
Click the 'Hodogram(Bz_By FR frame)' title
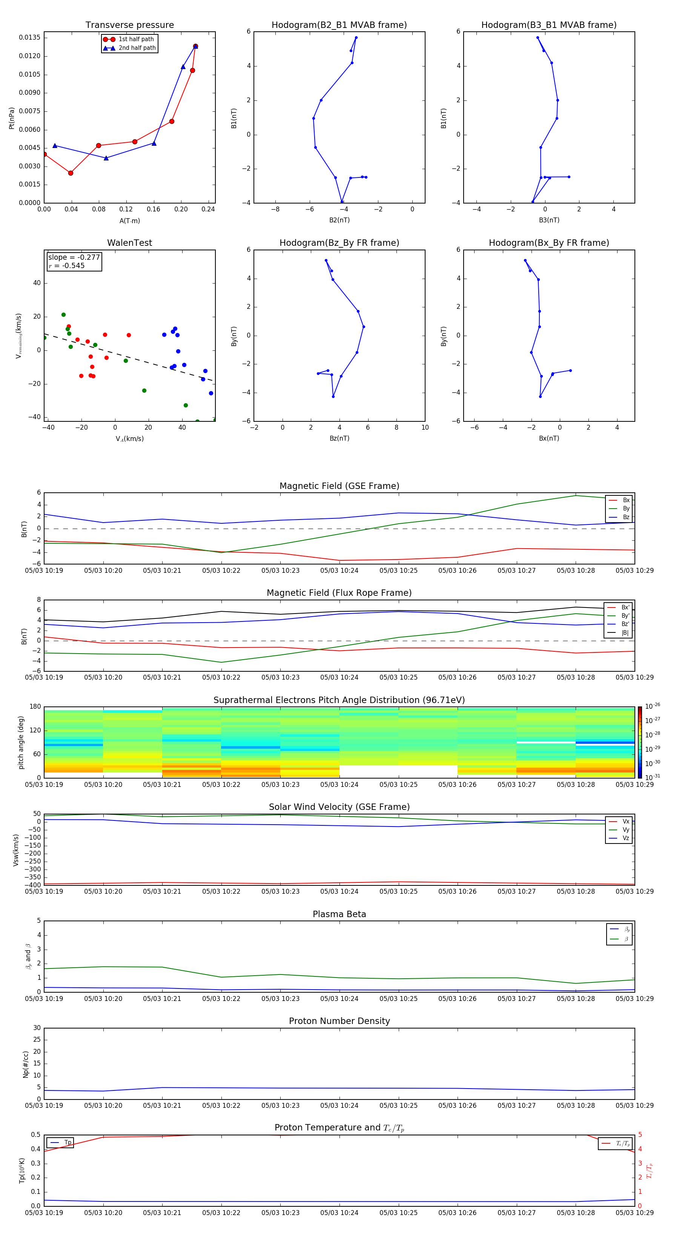coord(339,243)
